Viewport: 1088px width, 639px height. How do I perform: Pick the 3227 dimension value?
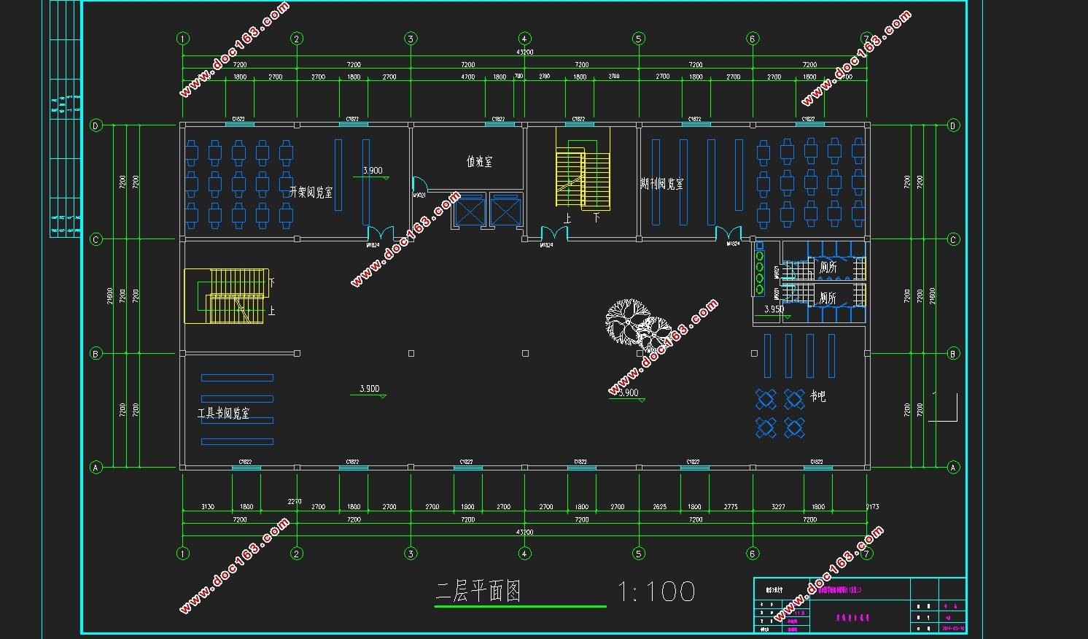click(778, 506)
